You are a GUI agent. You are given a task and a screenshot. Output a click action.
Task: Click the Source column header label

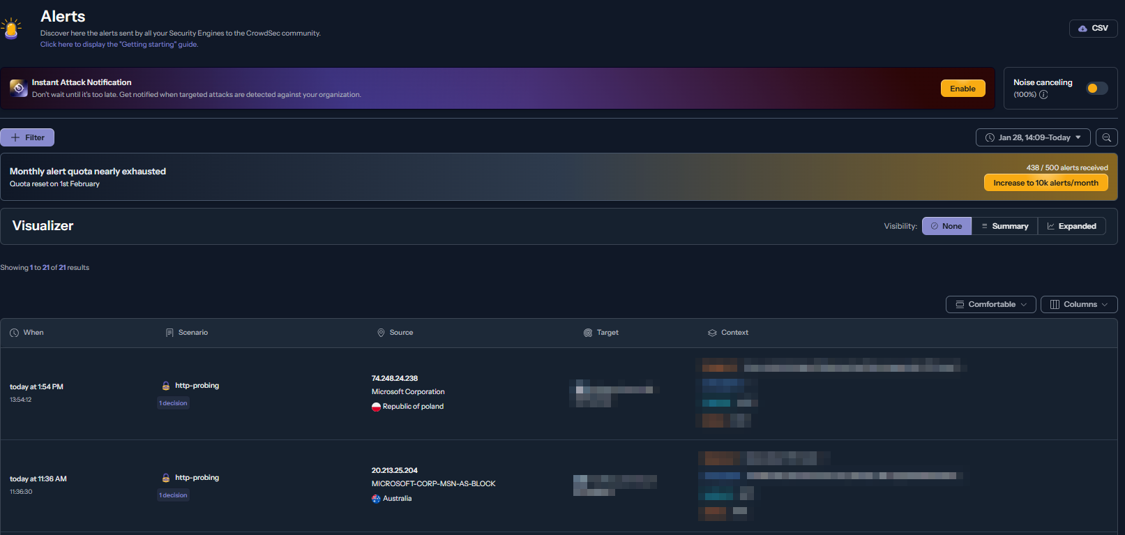pos(401,333)
